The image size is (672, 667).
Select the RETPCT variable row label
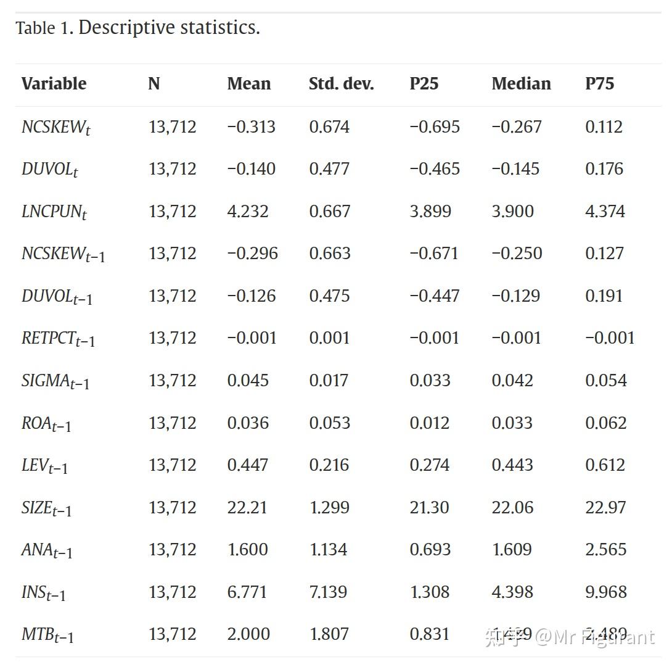(58, 339)
